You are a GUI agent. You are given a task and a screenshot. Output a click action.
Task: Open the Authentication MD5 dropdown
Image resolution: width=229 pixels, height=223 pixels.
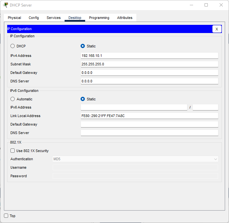135,159
